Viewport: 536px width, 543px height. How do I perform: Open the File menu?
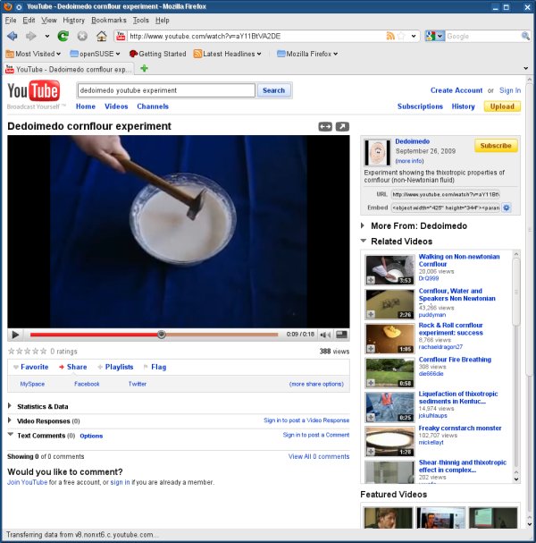11,20
